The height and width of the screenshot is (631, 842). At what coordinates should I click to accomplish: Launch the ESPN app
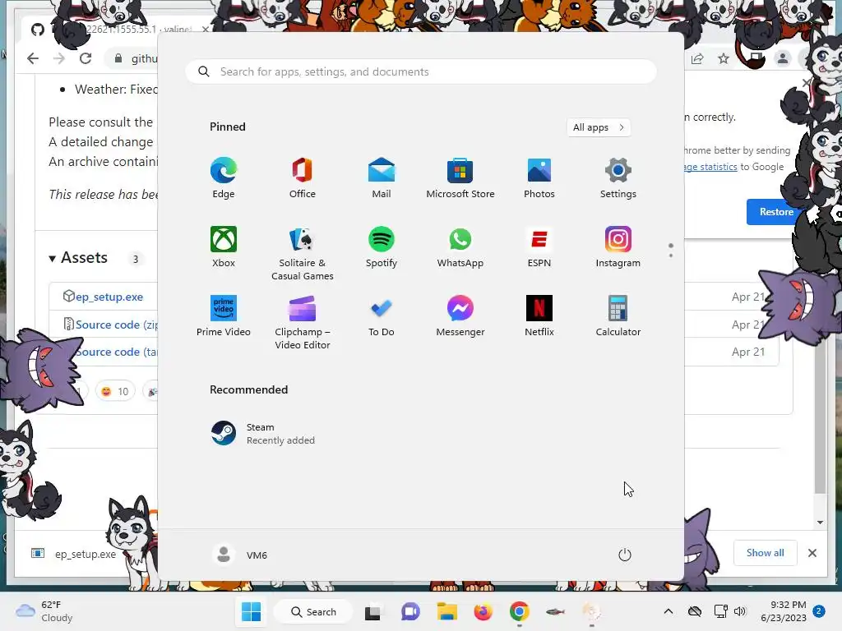539,246
